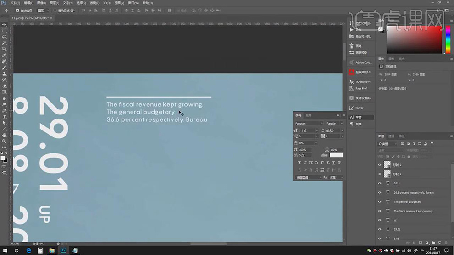
Task: Click create new layer icon
Action: (439, 243)
